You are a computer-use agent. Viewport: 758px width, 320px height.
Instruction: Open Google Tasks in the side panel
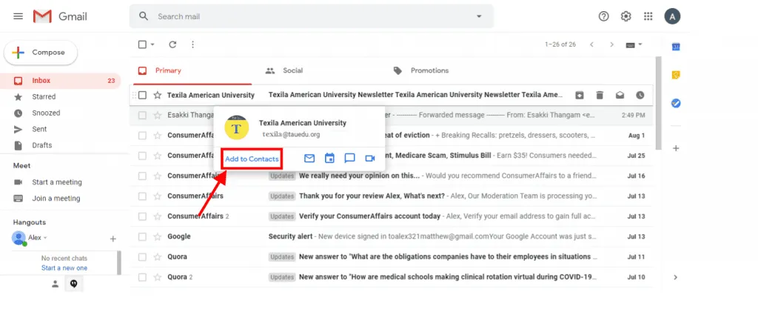(x=677, y=104)
